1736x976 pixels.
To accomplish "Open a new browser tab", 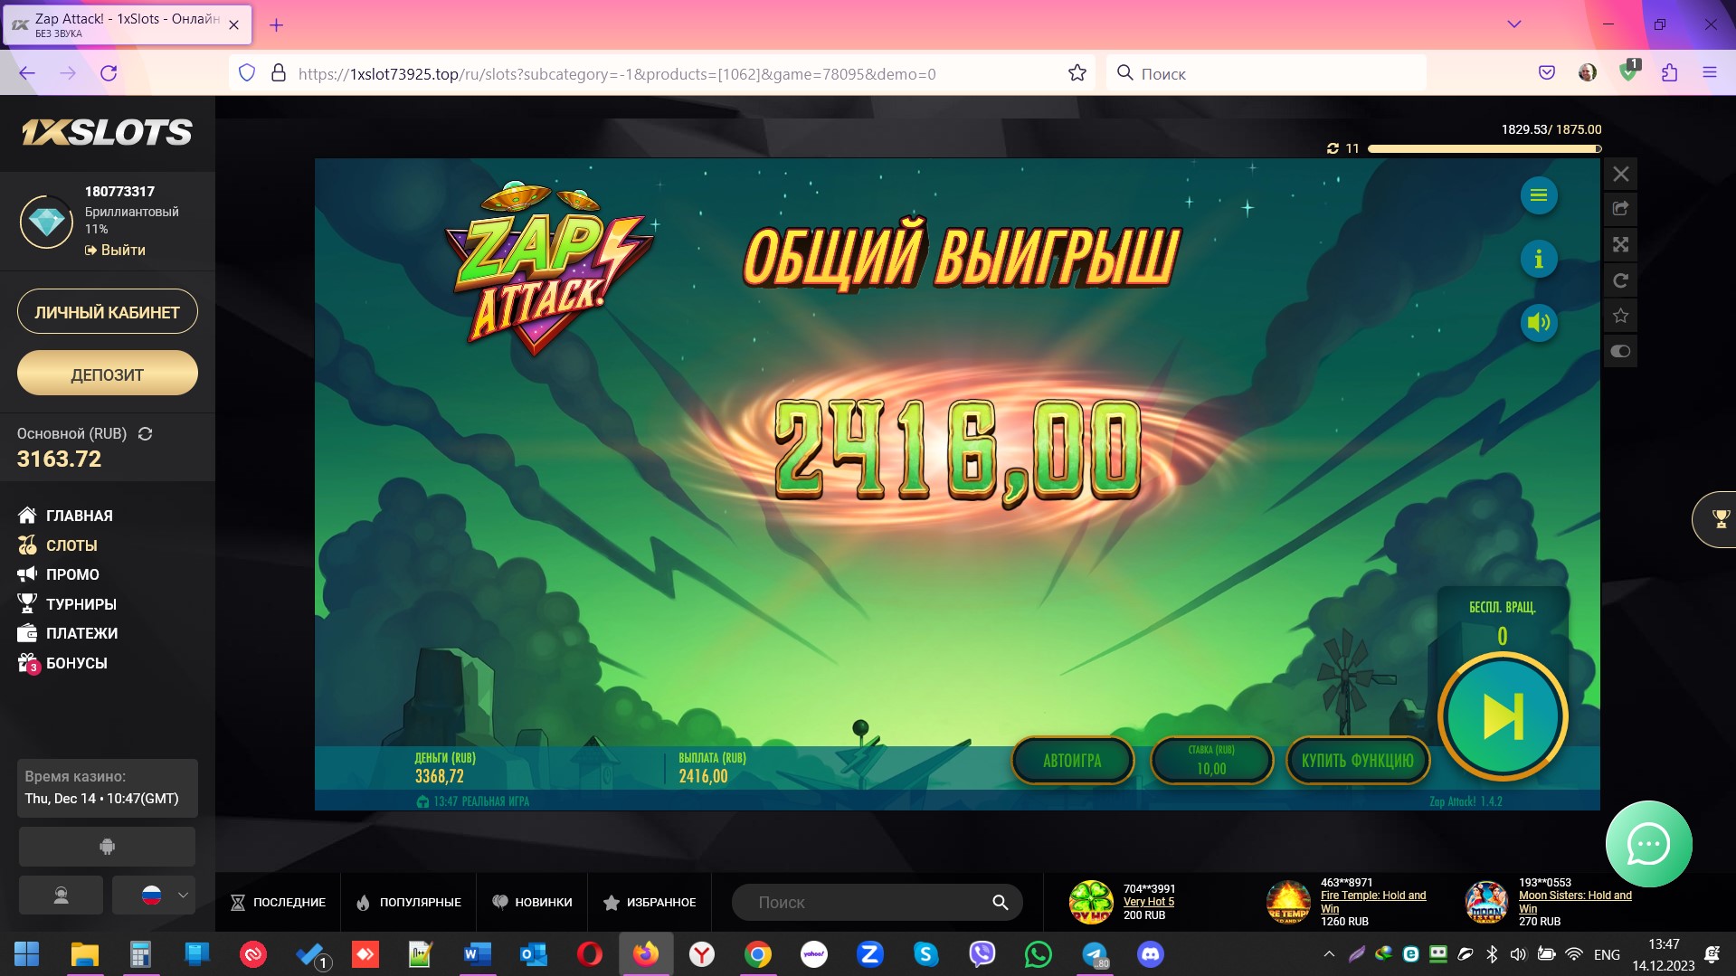I will click(x=277, y=25).
